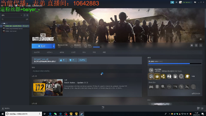Click the unlocked achievements progress bar in panel
The image size is (206, 116).
175,63
